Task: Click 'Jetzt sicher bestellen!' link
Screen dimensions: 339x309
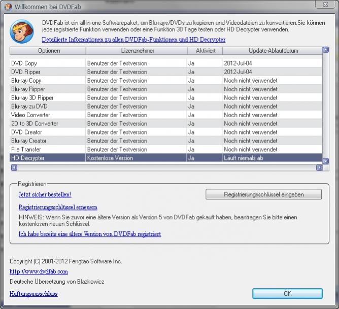Action: click(45, 194)
